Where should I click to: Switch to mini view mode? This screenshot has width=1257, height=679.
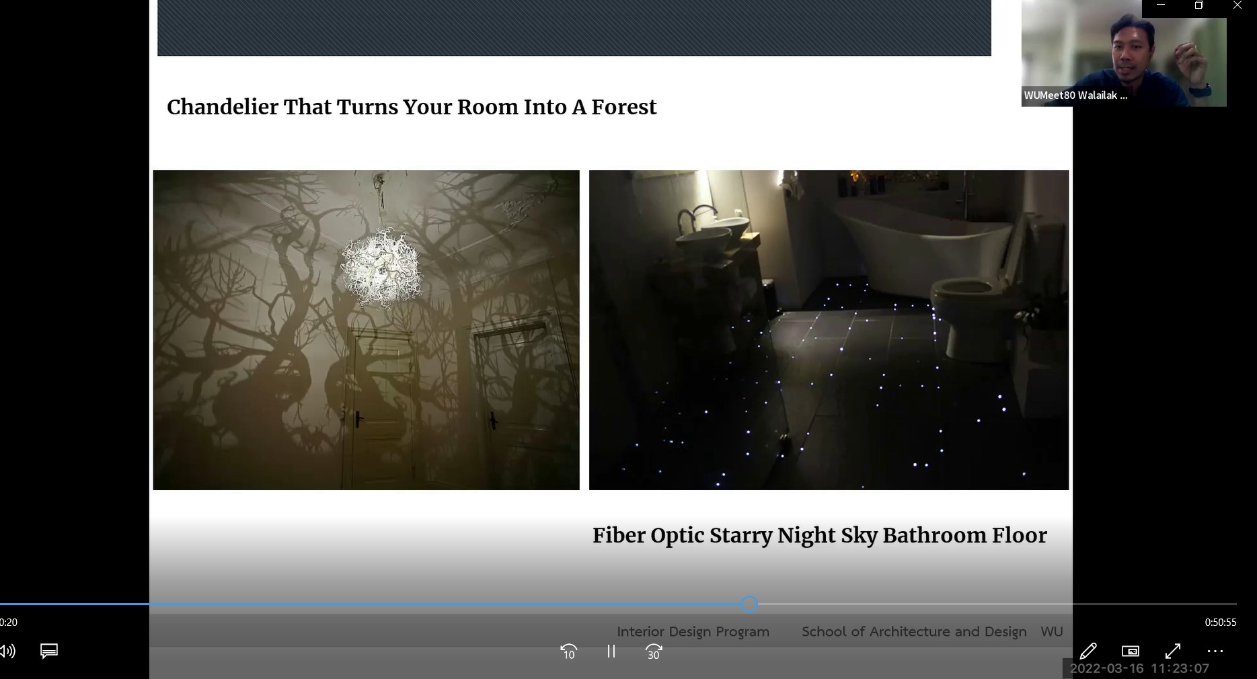[1130, 651]
